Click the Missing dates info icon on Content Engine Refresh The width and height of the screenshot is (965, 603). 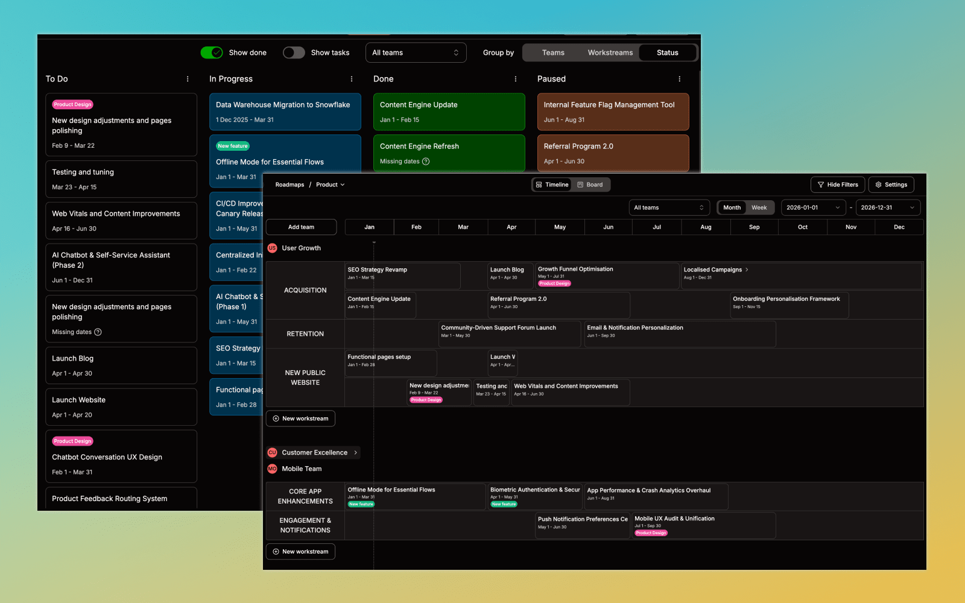[426, 161]
